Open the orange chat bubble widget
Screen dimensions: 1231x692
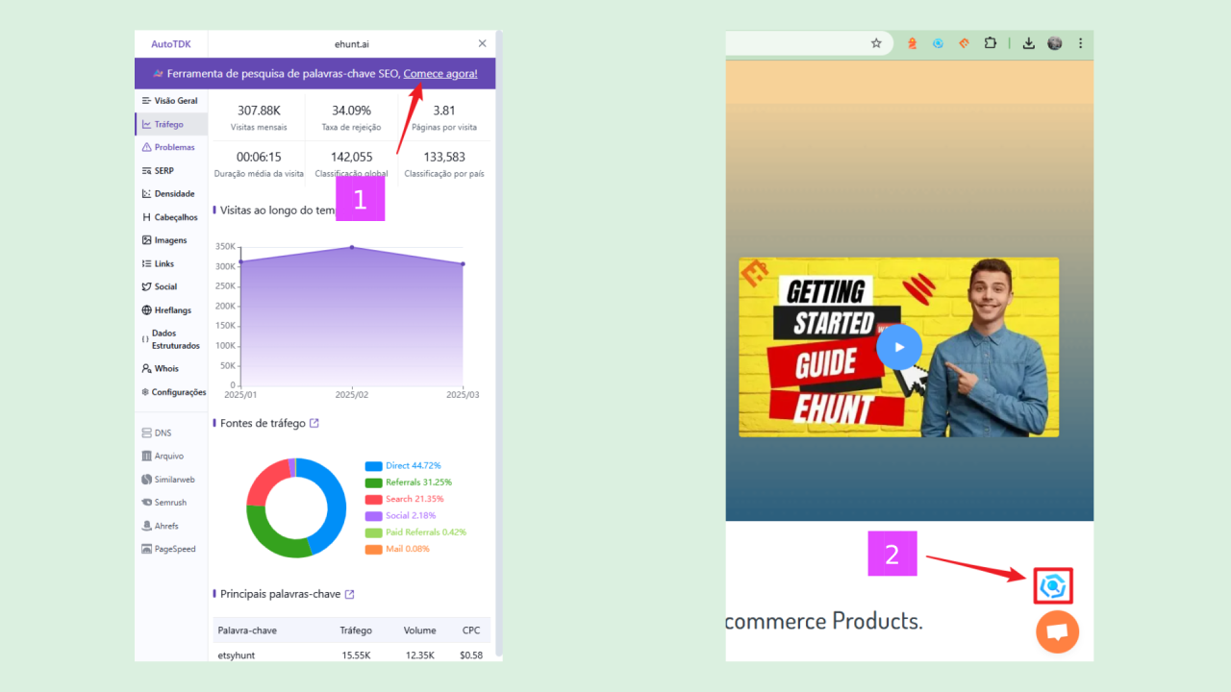pos(1057,631)
